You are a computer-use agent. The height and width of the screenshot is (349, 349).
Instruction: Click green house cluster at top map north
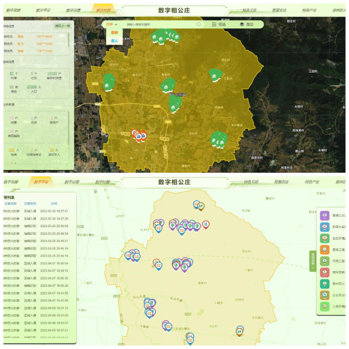[165, 36]
